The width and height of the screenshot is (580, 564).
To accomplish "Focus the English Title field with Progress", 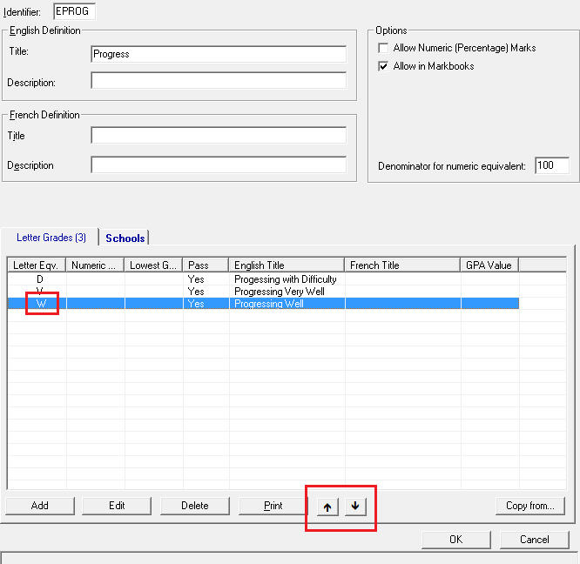I will (218, 54).
